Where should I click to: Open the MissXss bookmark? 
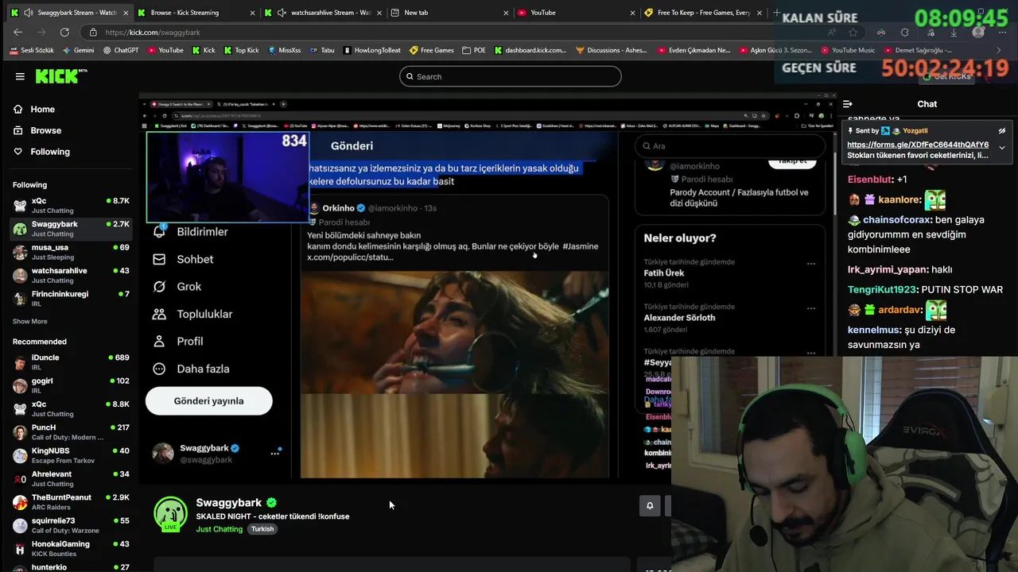pos(284,50)
